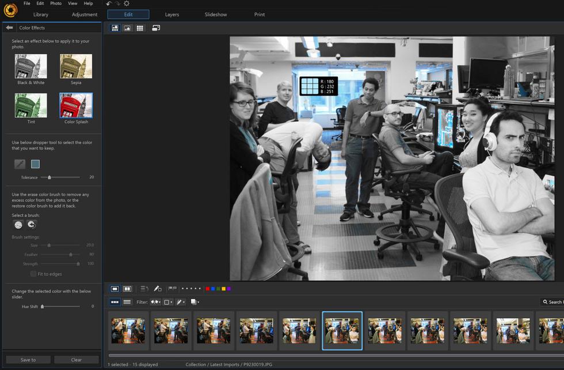Switch to viewer only mode icon

click(127, 28)
